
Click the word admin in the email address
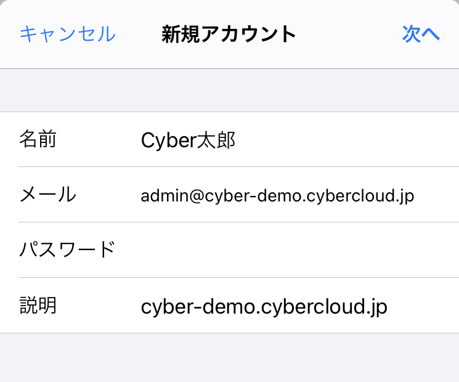tap(165, 195)
